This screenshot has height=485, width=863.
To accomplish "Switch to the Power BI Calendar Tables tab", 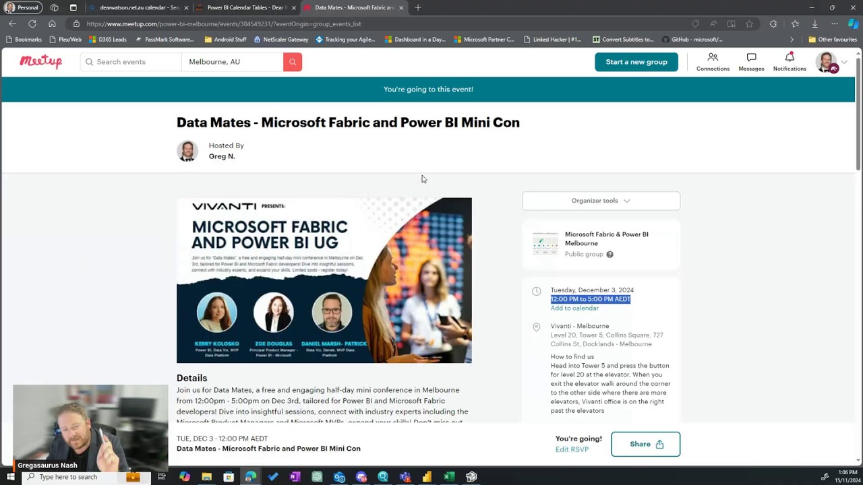I will pos(247,7).
